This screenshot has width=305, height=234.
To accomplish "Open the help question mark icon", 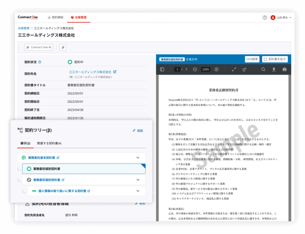I will [x=265, y=18].
